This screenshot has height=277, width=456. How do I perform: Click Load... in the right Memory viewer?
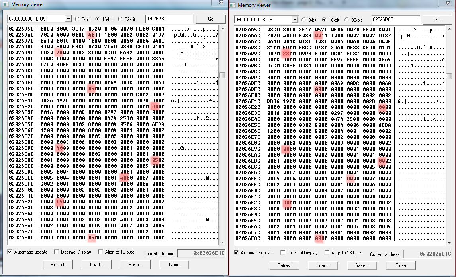pyautogui.click(x=323, y=265)
